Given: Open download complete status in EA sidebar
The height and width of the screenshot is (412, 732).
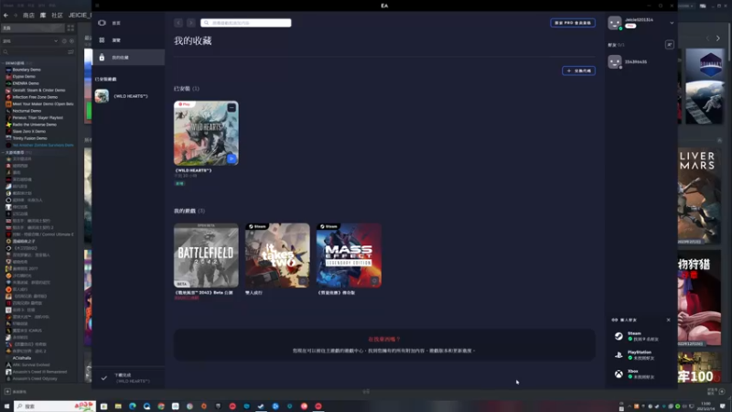Looking at the screenshot, I should click(128, 378).
